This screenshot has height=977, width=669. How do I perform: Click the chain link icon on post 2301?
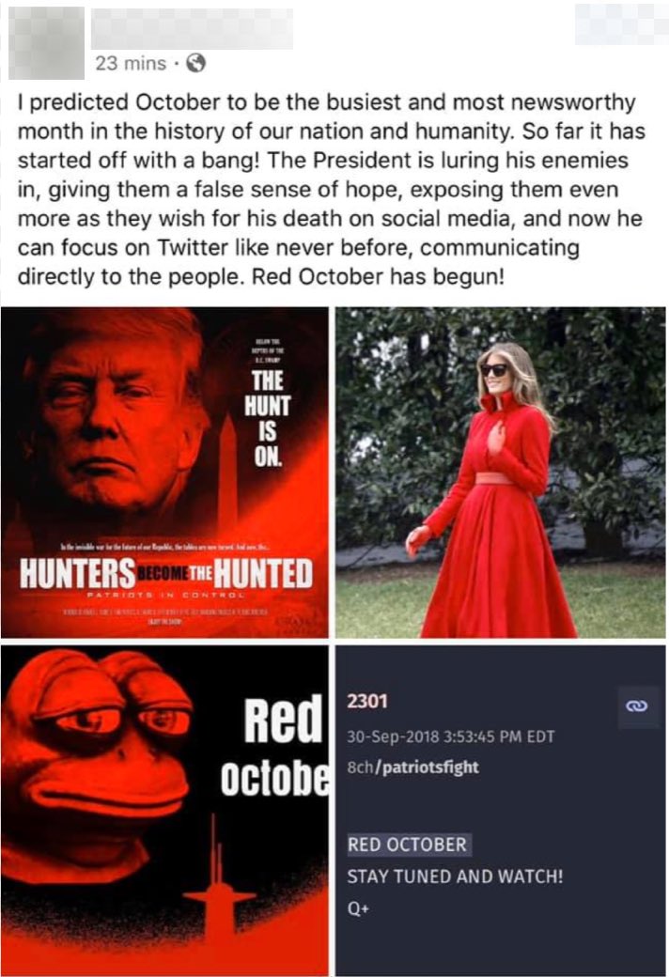coord(638,706)
